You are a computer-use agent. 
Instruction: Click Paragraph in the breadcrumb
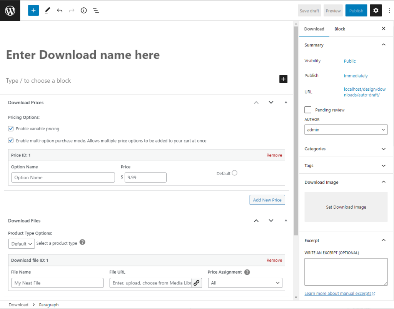(x=49, y=305)
